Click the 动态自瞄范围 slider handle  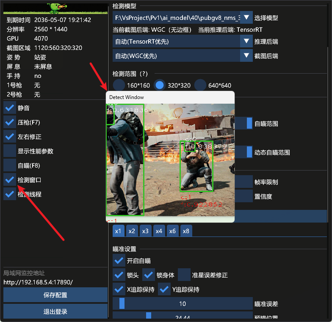point(250,152)
